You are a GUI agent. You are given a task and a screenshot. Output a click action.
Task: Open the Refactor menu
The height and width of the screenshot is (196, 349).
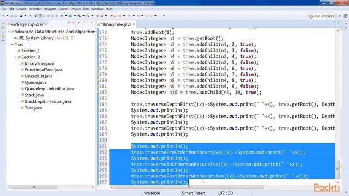[35, 9]
